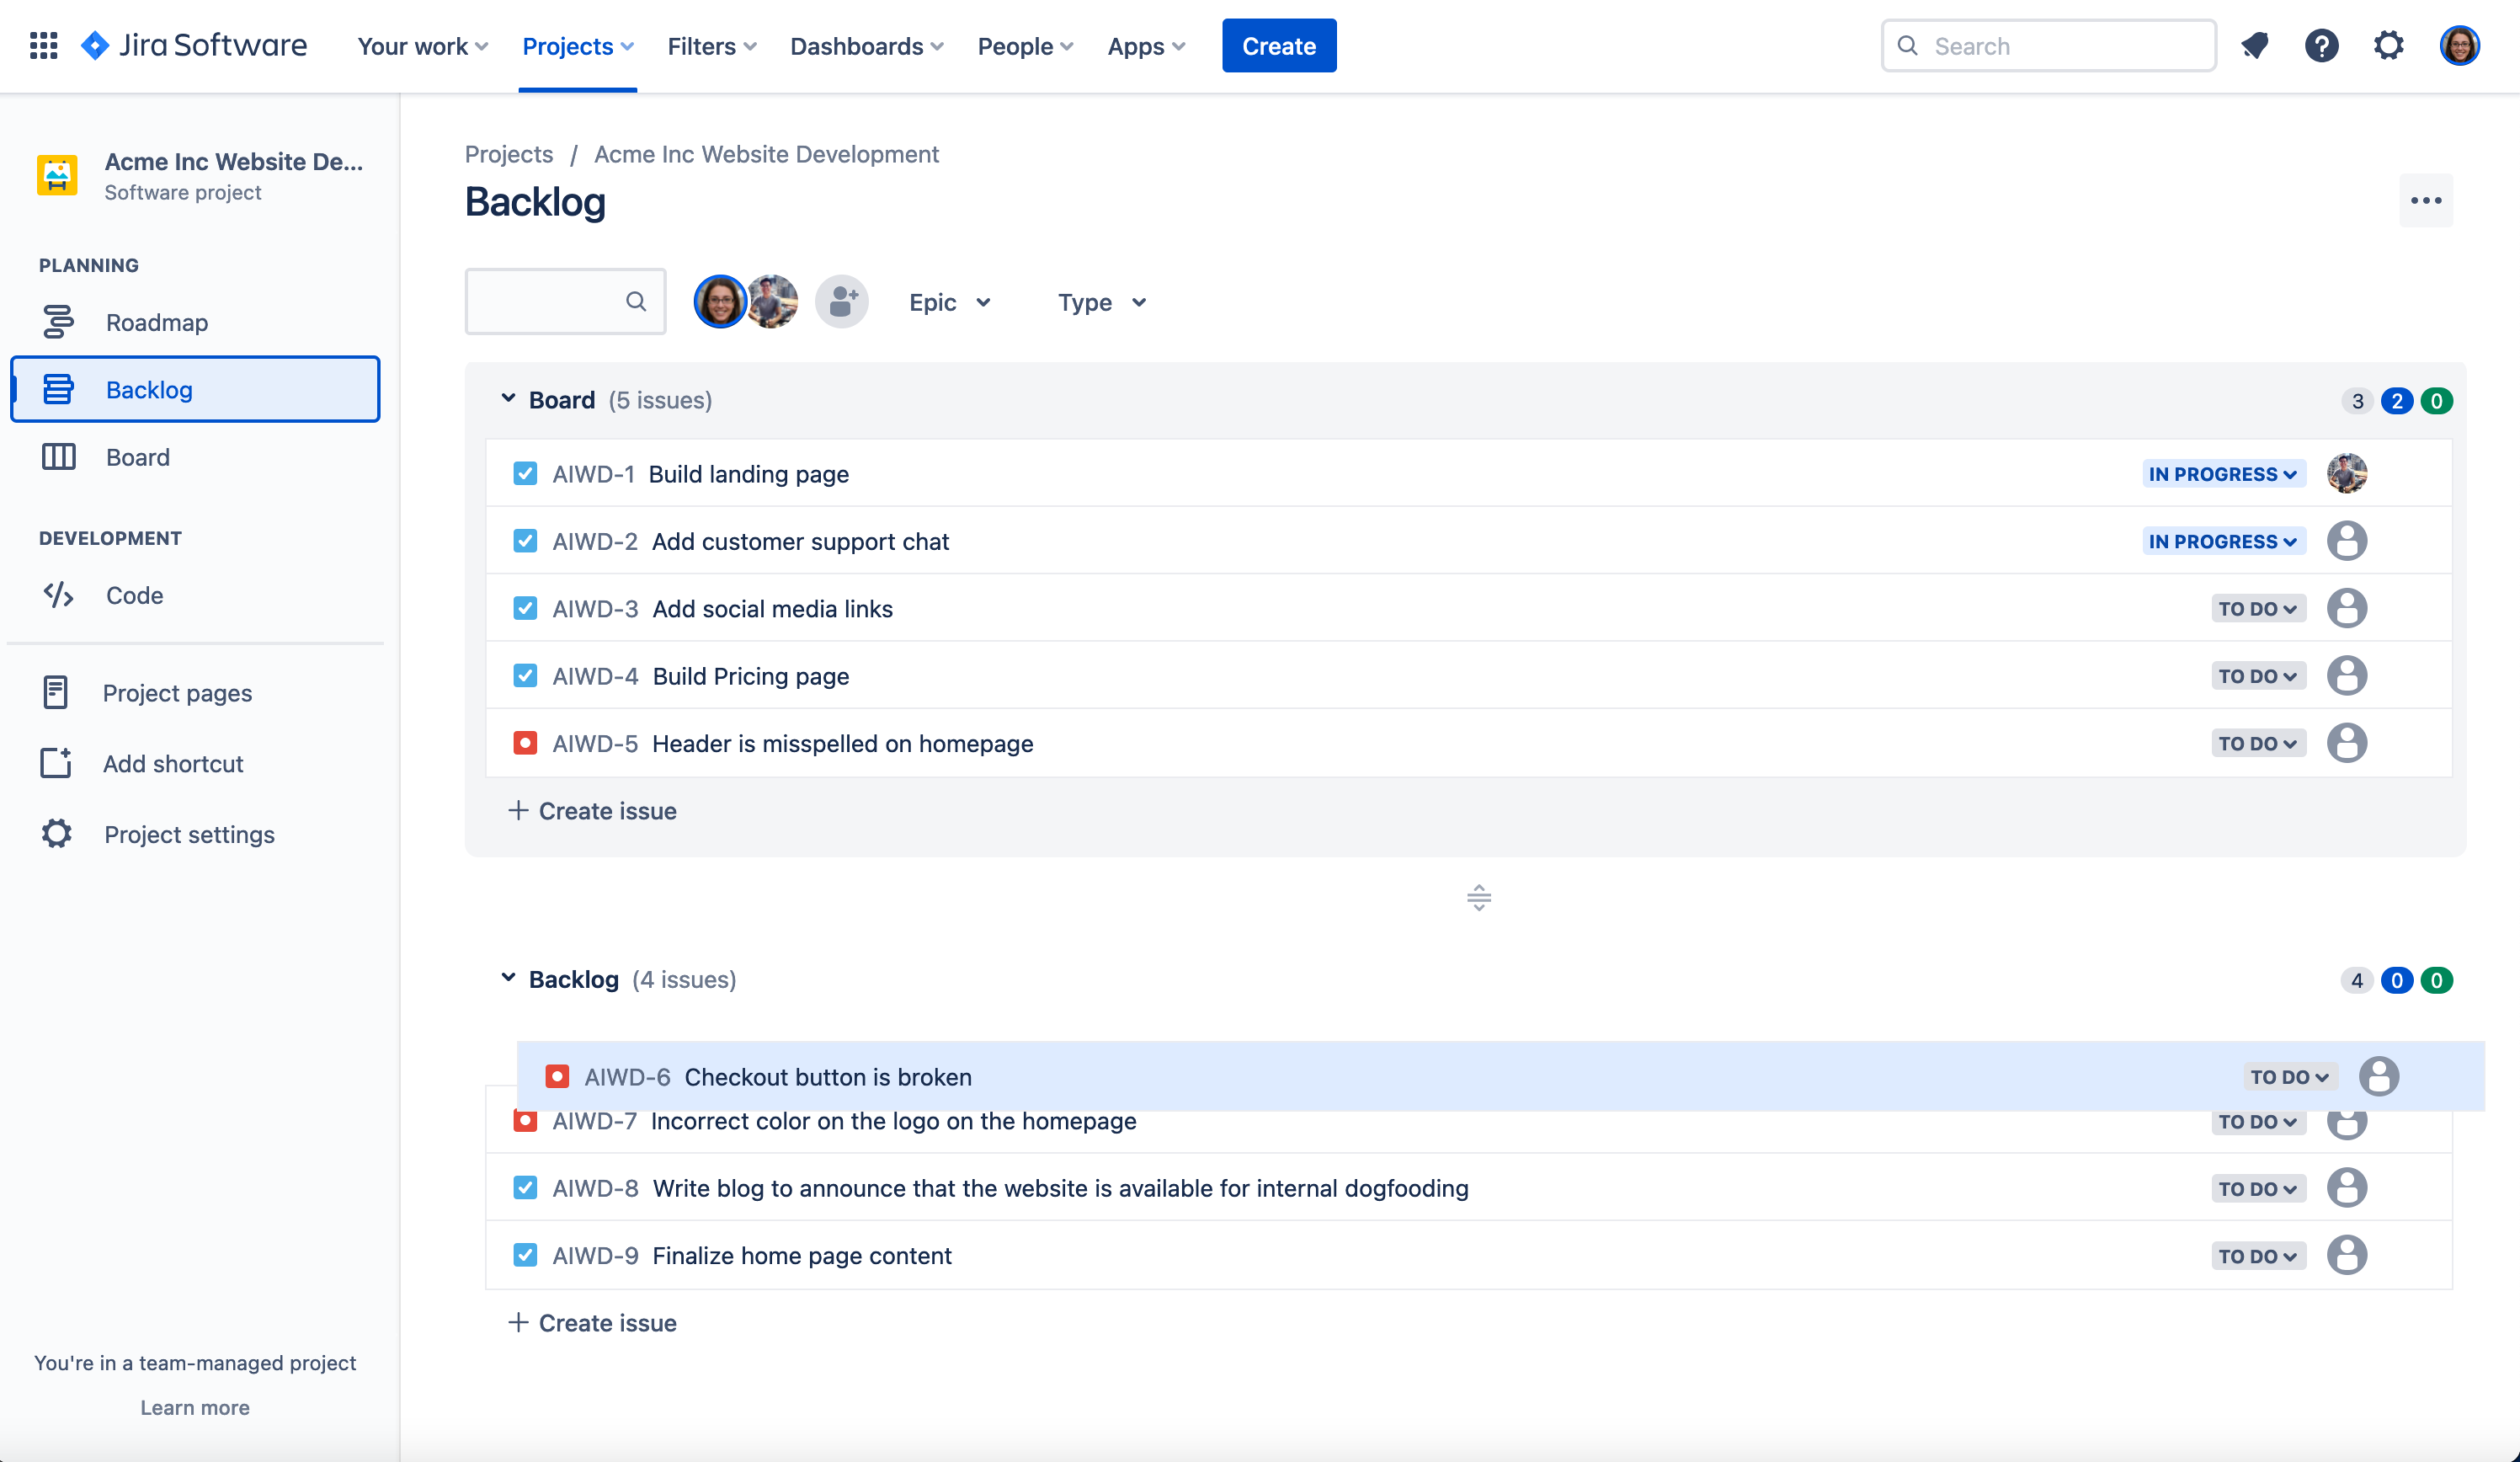Open the Dashboards menu
The image size is (2520, 1462).
(x=866, y=46)
